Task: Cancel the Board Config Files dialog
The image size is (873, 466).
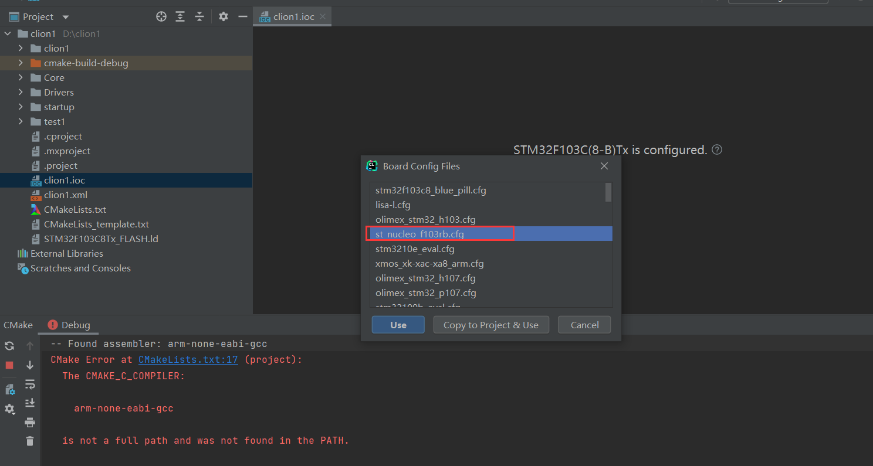Action: (584, 325)
